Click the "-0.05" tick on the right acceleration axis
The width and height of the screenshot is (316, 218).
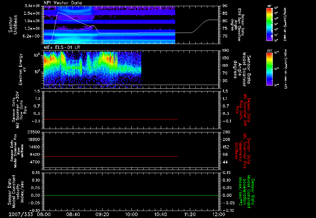coord(229,203)
